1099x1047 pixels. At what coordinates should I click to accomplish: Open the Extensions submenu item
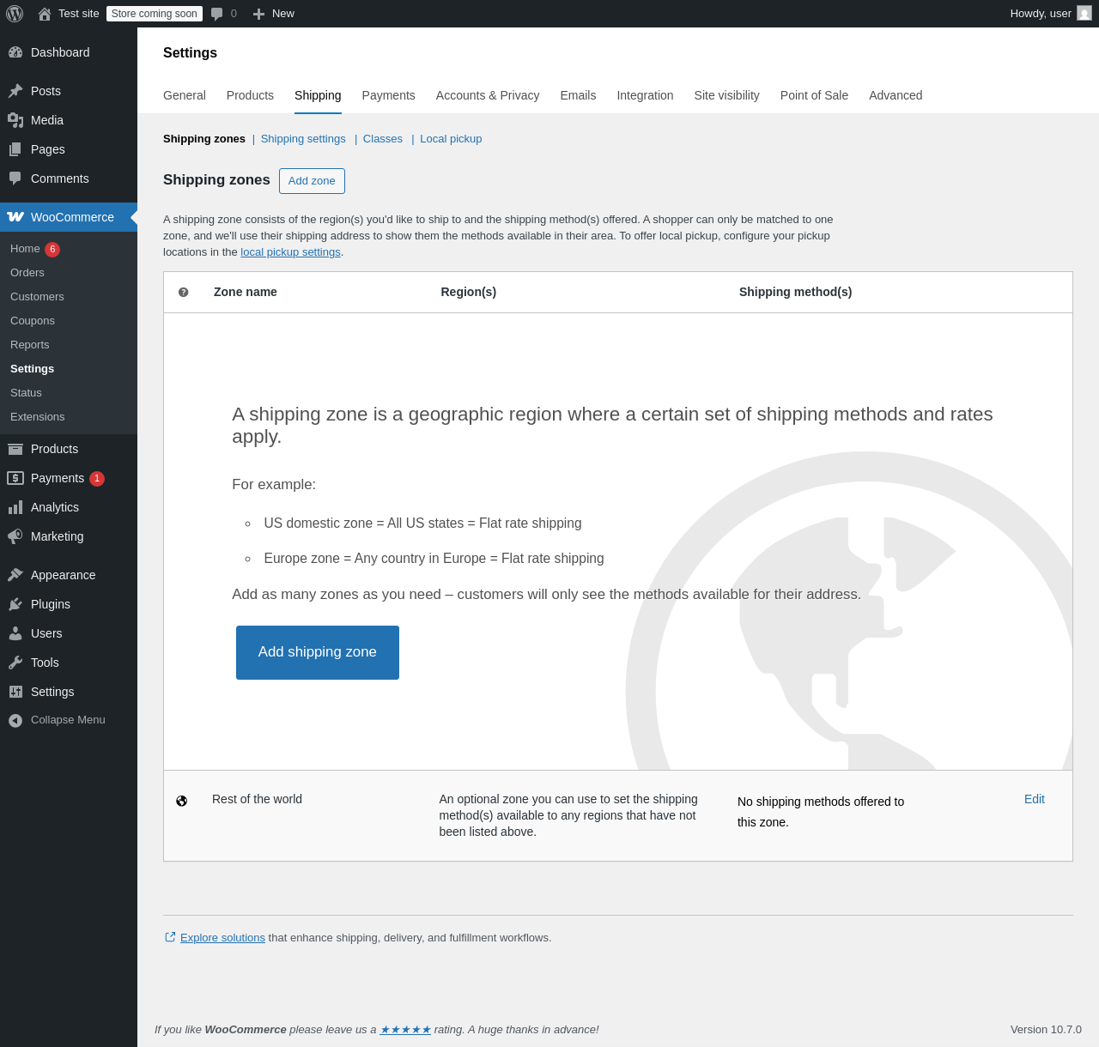[38, 417]
